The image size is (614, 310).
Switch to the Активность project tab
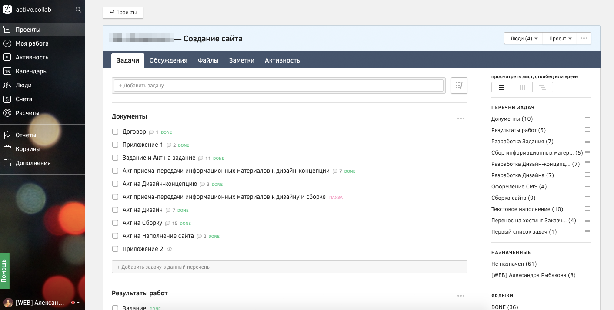pos(282,60)
